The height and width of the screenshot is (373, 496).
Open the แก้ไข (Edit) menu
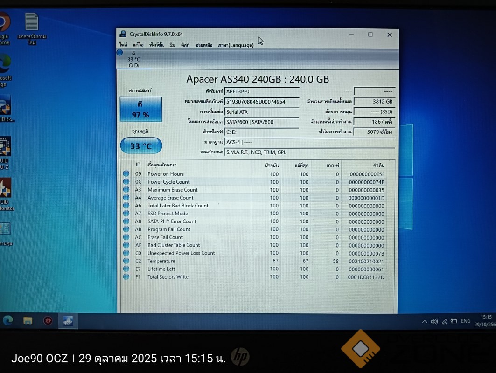[138, 45]
